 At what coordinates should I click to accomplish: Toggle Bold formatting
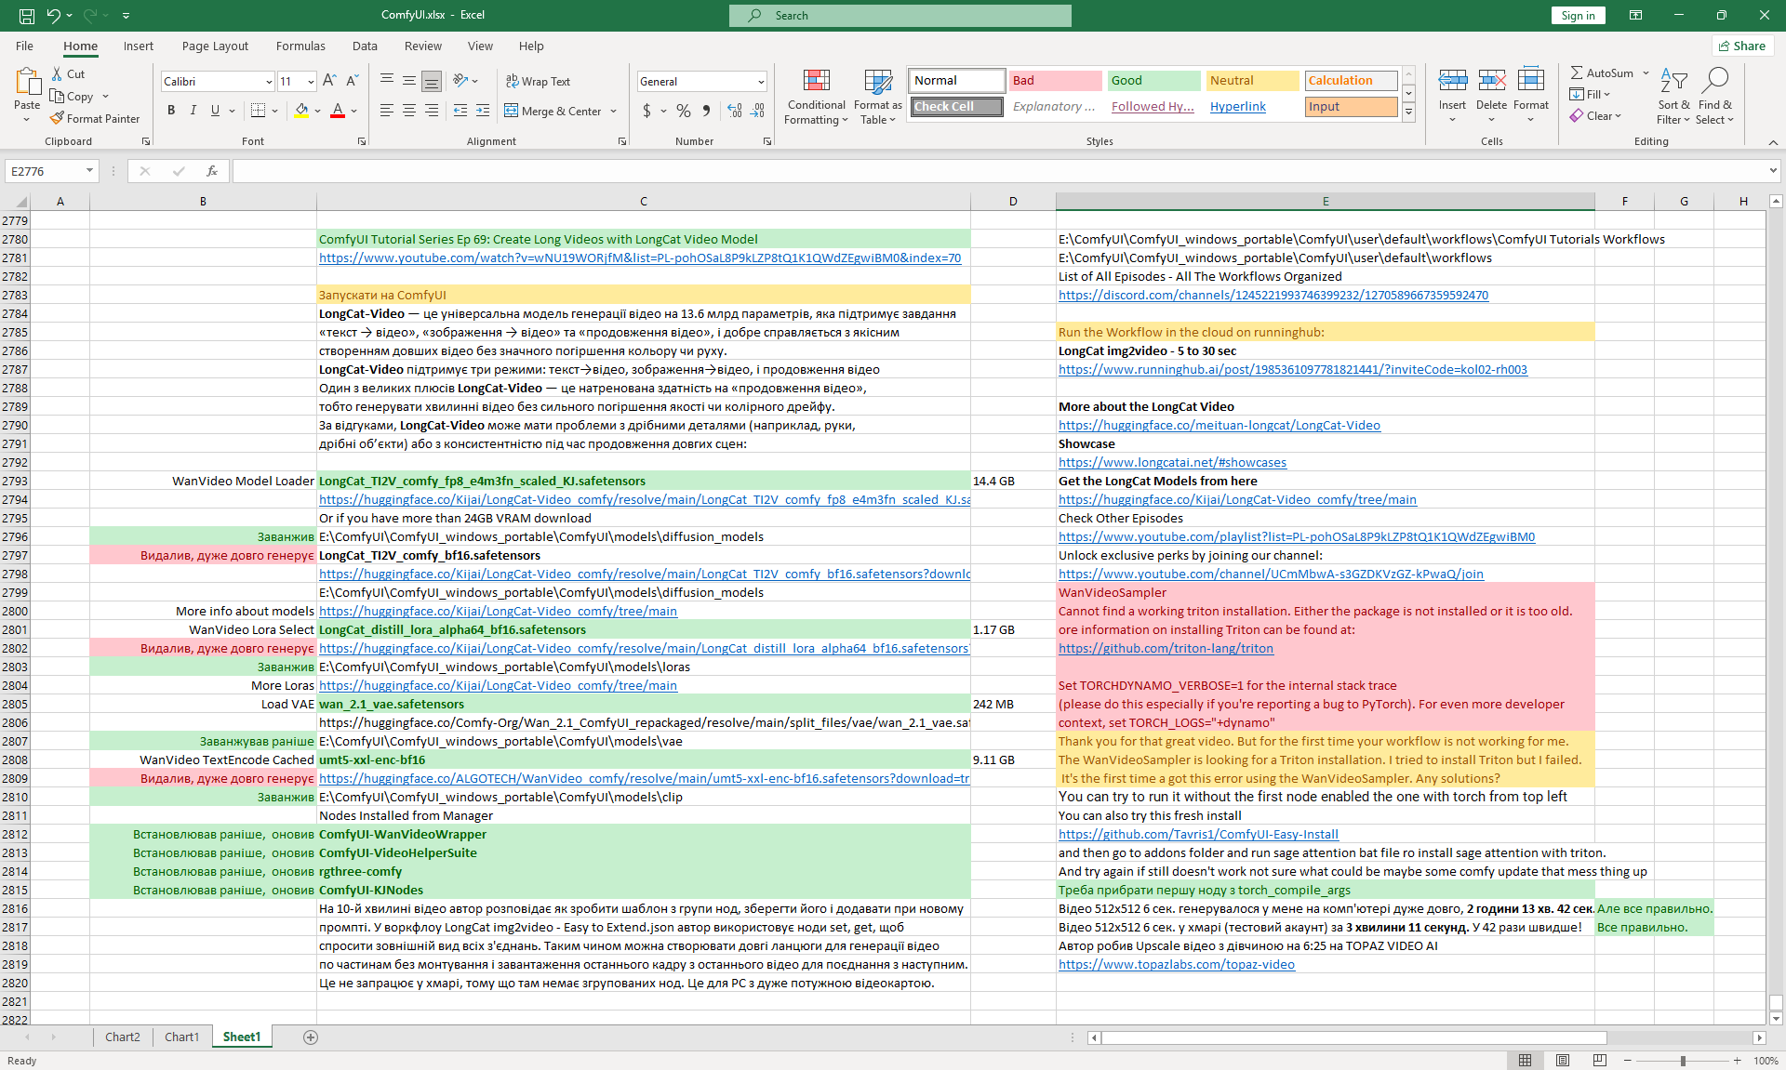click(x=171, y=111)
